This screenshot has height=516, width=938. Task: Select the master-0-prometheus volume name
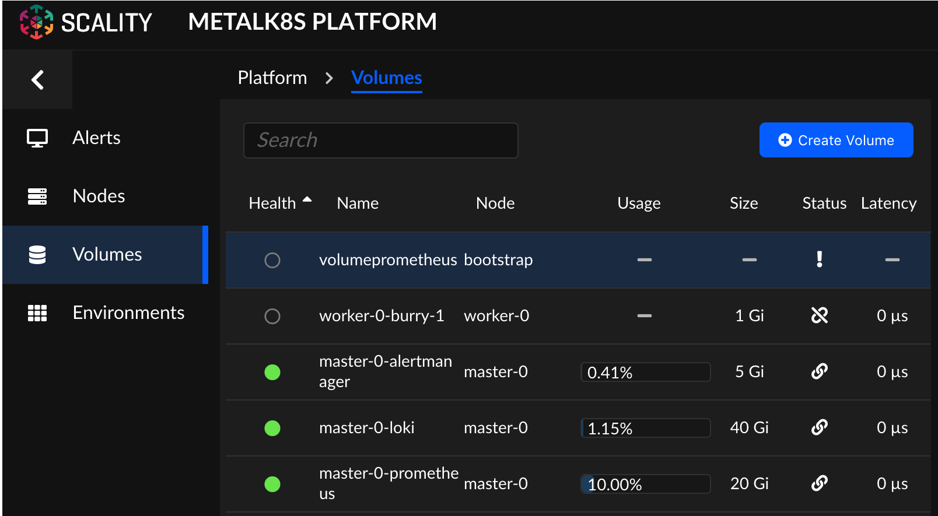pyautogui.click(x=389, y=483)
